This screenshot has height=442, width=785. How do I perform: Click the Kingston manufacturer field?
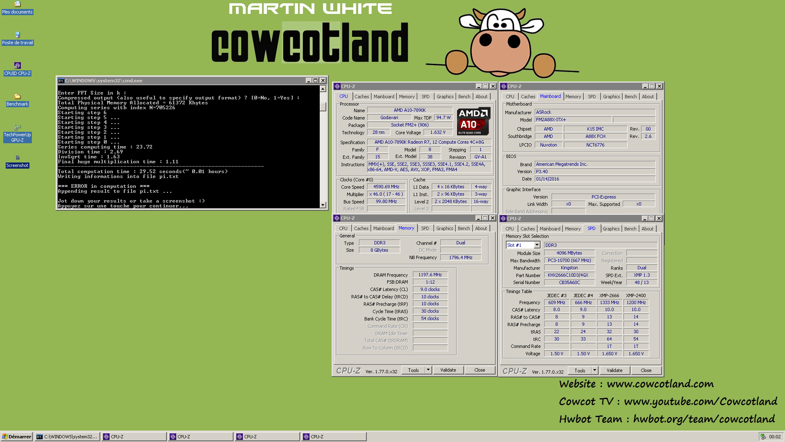coord(569,268)
